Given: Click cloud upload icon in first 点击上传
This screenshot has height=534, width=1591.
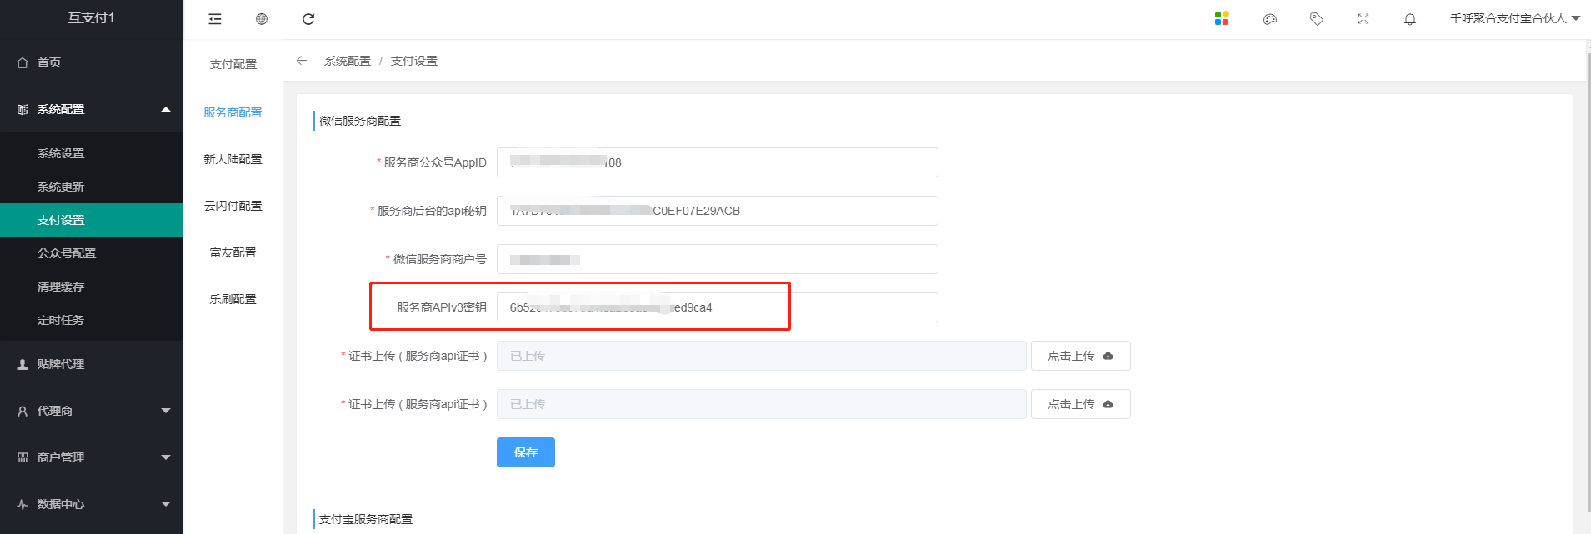Looking at the screenshot, I should [1108, 356].
